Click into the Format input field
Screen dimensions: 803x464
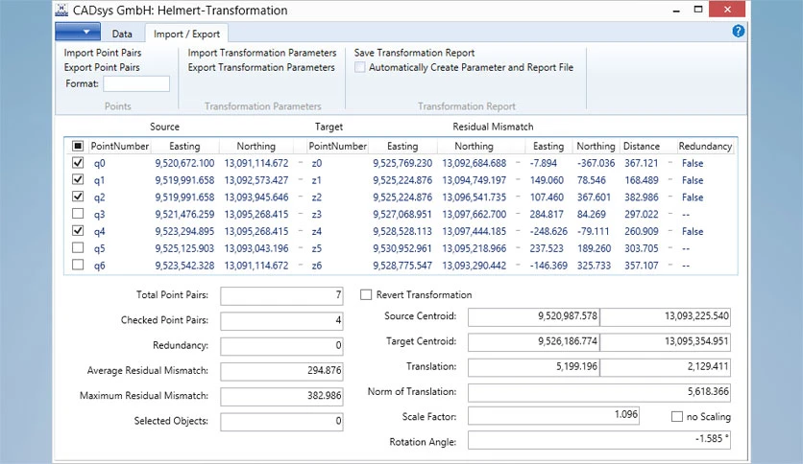136,83
